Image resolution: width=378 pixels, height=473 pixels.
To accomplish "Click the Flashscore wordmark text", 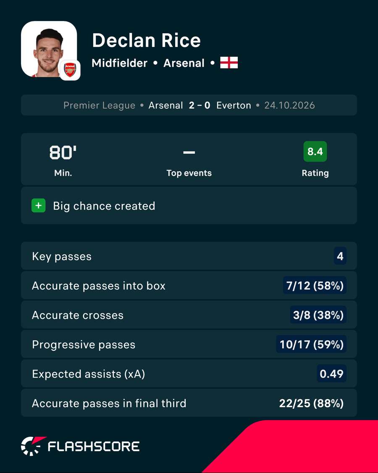I will [x=94, y=447].
